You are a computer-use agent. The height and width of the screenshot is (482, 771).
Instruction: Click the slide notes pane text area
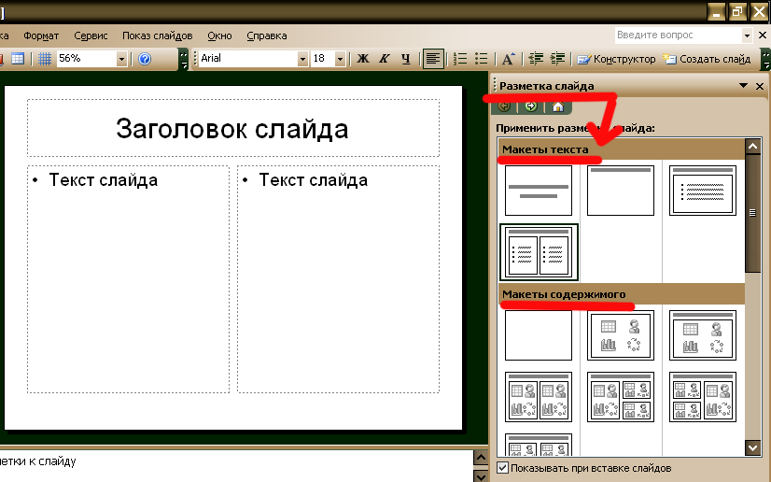(x=236, y=466)
